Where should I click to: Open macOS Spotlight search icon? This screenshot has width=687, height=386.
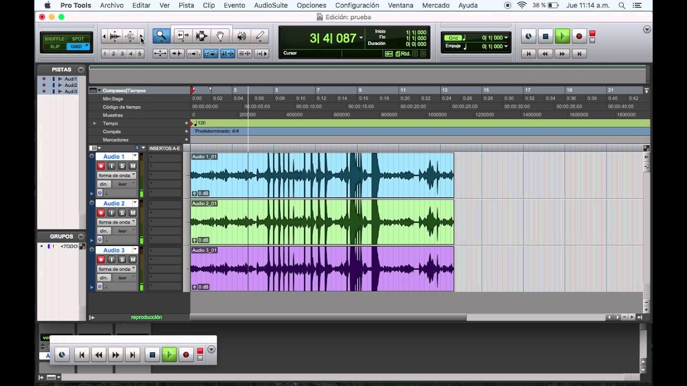622,5
